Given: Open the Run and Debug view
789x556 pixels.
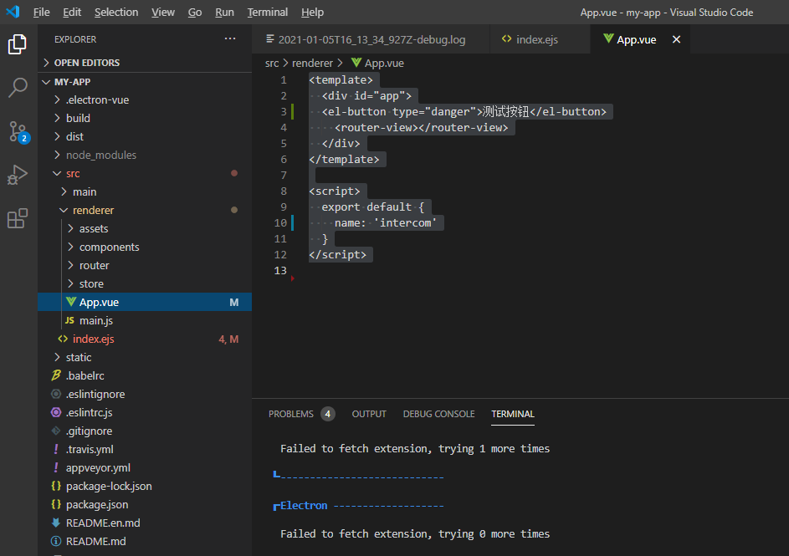Looking at the screenshot, I should coord(18,174).
